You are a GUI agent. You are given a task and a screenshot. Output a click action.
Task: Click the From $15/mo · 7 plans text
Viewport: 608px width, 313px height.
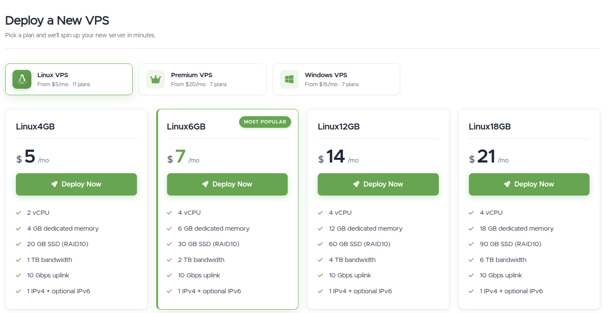(x=332, y=84)
